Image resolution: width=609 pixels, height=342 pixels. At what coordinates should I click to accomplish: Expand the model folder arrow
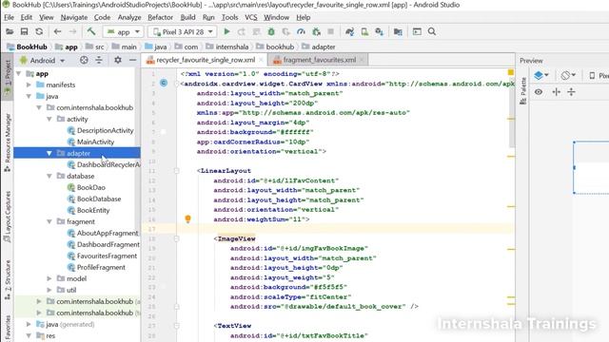click(x=49, y=278)
